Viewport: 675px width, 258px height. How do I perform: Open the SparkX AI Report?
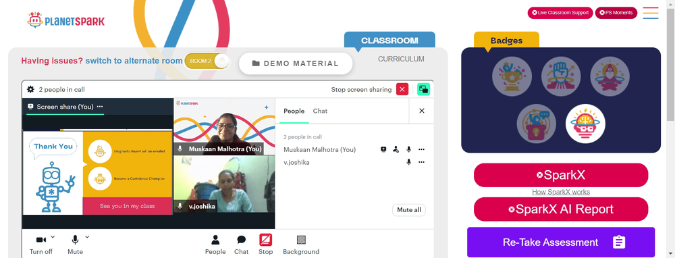[561, 209]
